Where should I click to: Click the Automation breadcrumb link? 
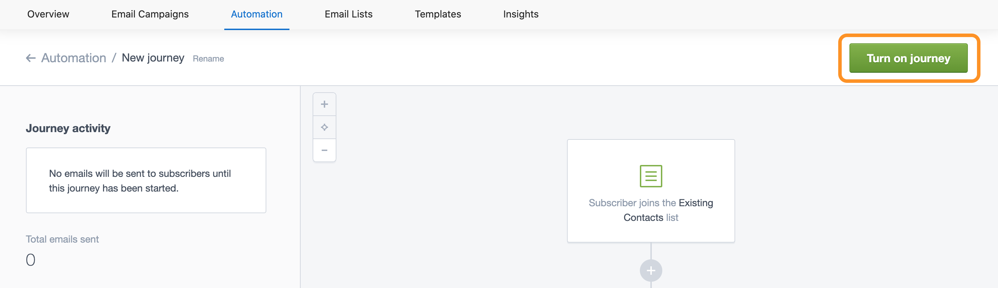(73, 58)
